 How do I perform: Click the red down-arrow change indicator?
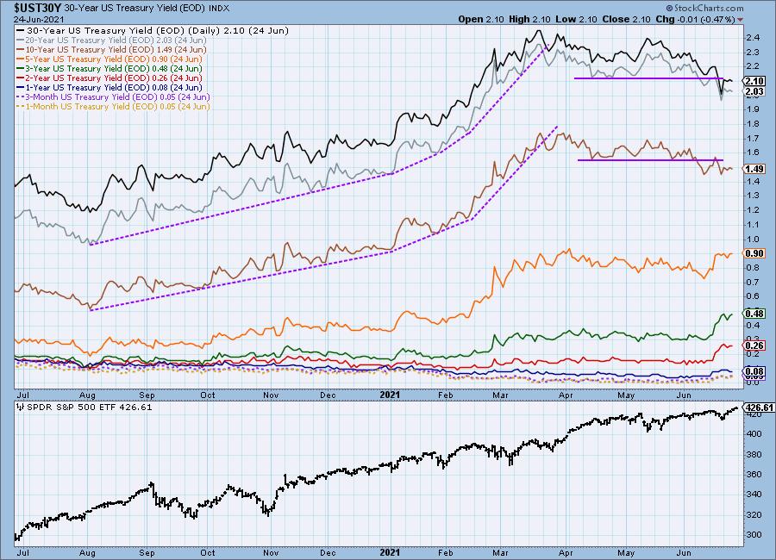click(x=740, y=20)
